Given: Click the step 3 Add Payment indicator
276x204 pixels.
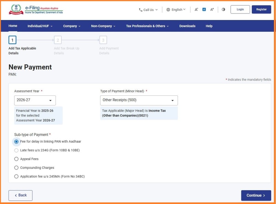Looking at the screenshot, I should 103,40.
